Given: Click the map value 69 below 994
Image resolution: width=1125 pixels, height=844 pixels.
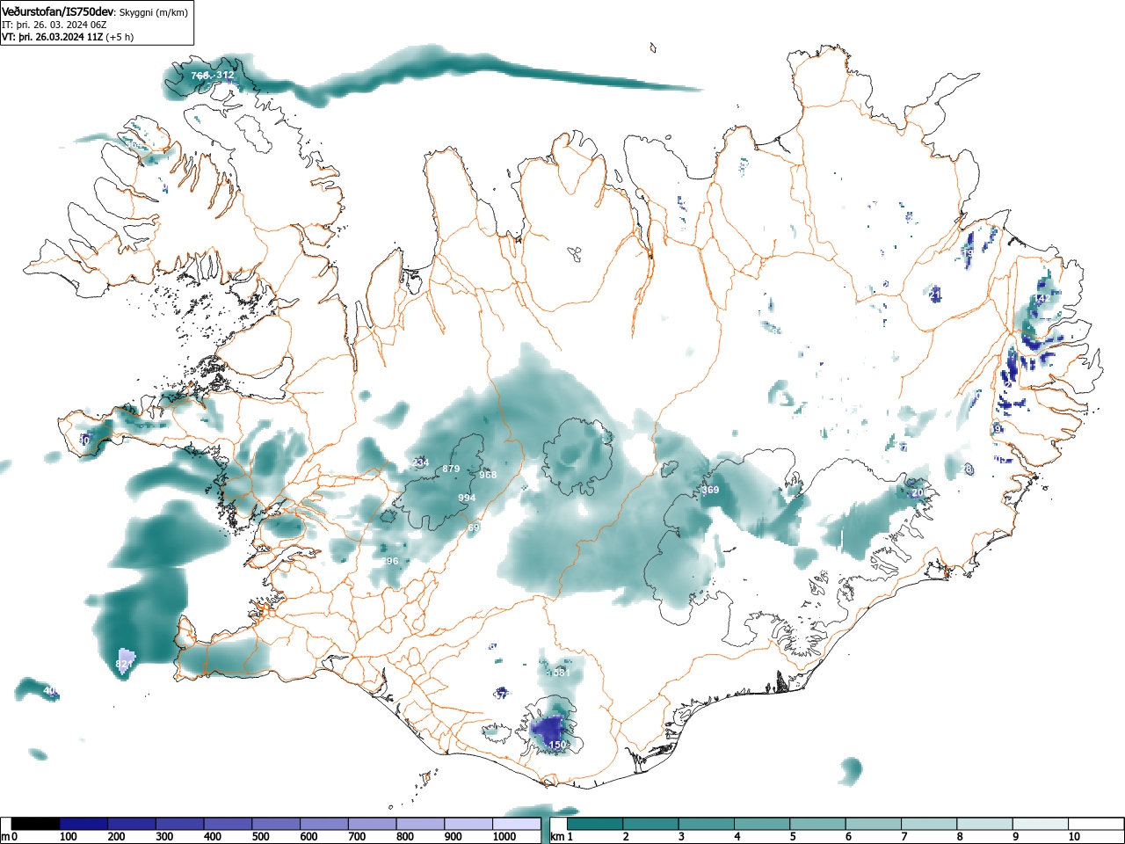Looking at the screenshot, I should click(475, 527).
